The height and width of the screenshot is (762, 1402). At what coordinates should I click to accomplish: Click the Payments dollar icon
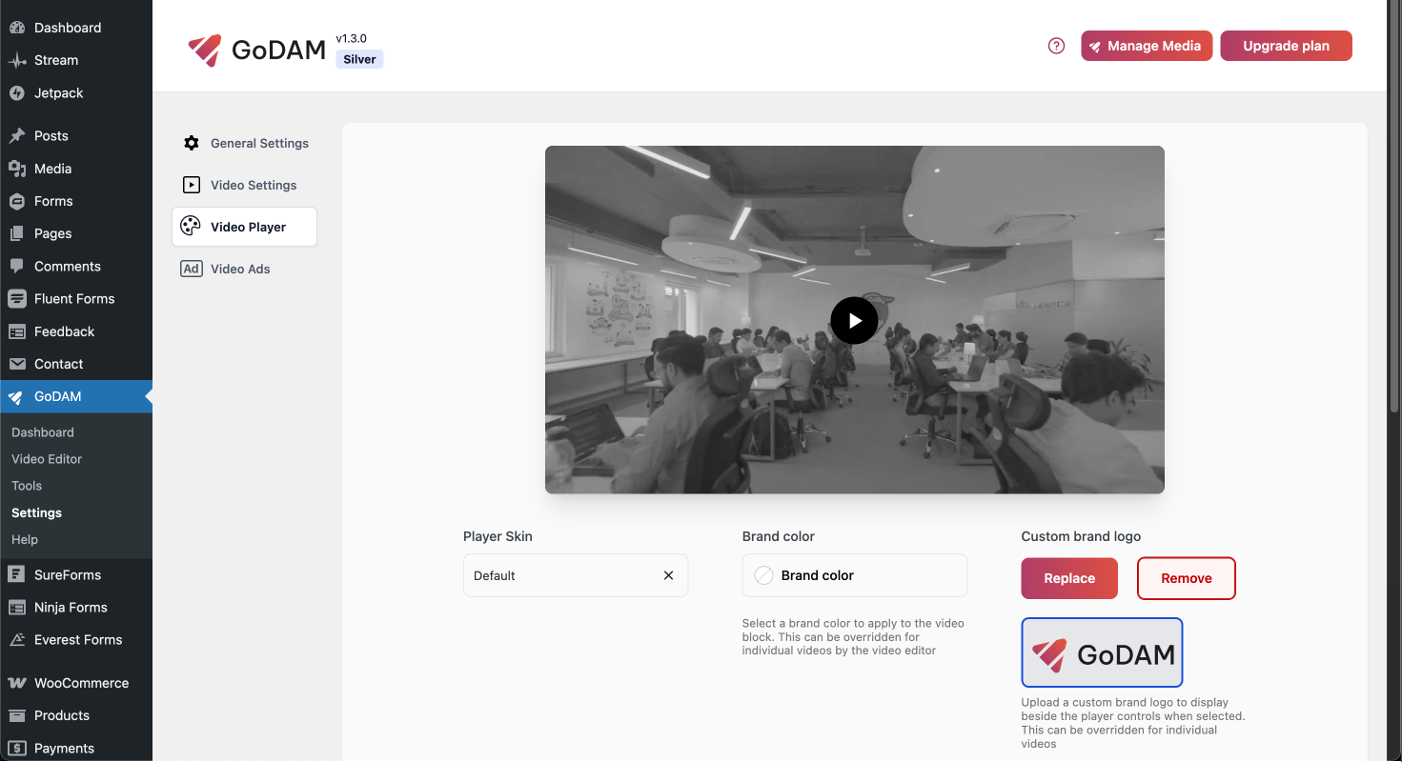click(17, 749)
